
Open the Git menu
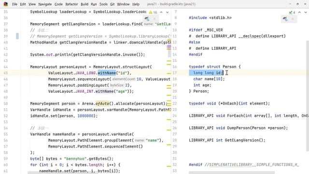(x=112, y=4)
